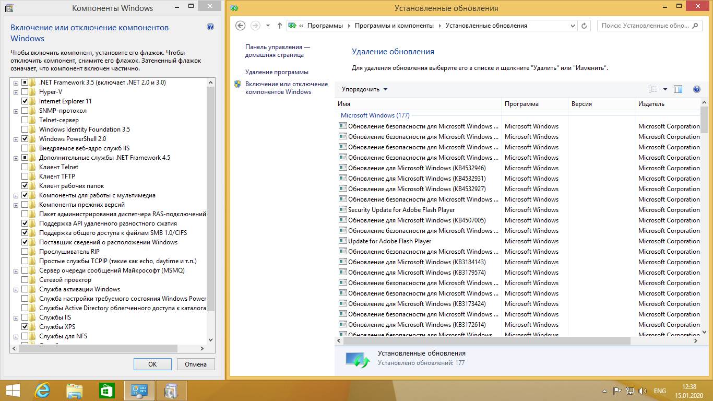
Task: Open the Start button on taskbar
Action: [13, 391]
